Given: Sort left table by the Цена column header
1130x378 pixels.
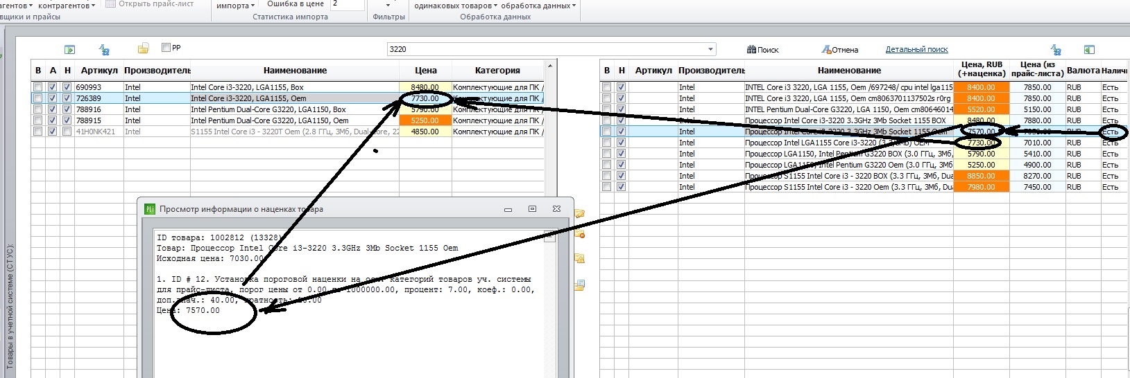Looking at the screenshot, I should pyautogui.click(x=425, y=71).
